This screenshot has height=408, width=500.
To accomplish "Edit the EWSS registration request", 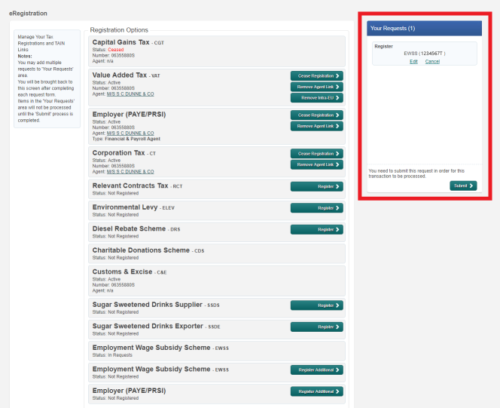I will tap(413, 62).
